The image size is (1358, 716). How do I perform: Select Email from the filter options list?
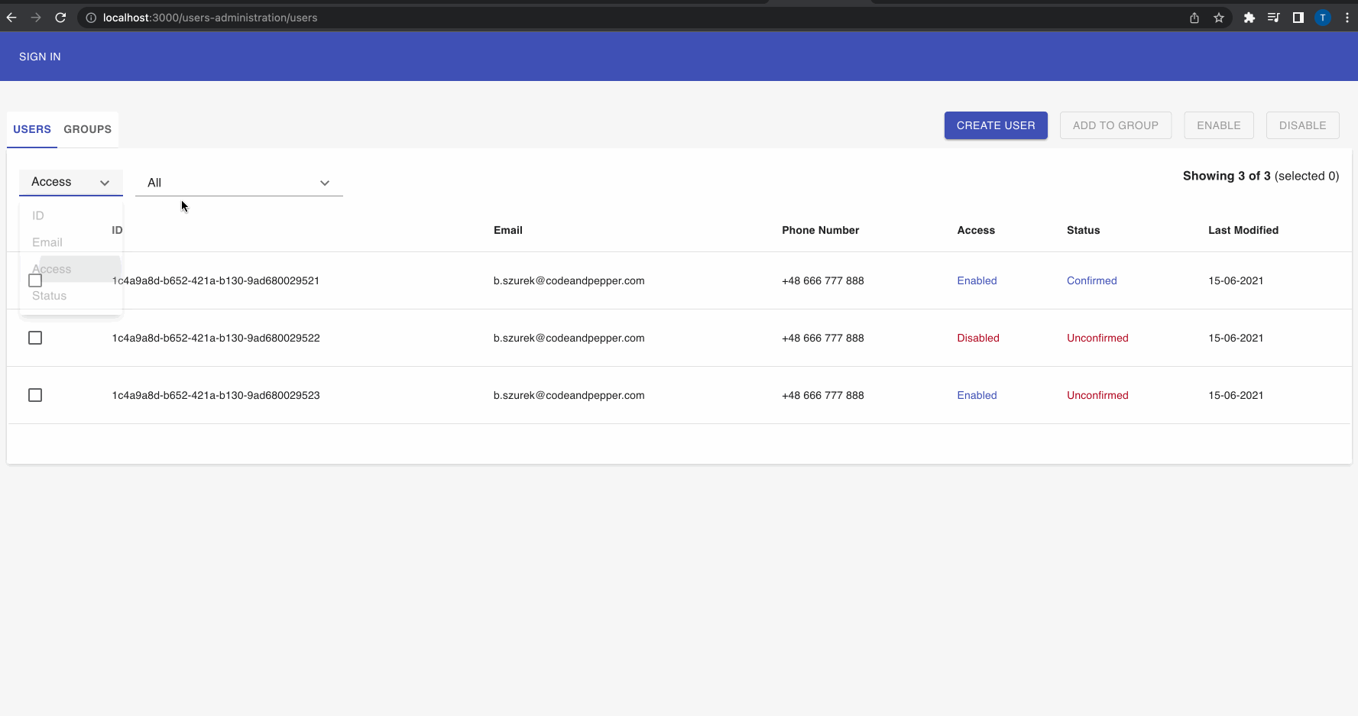click(x=71, y=242)
